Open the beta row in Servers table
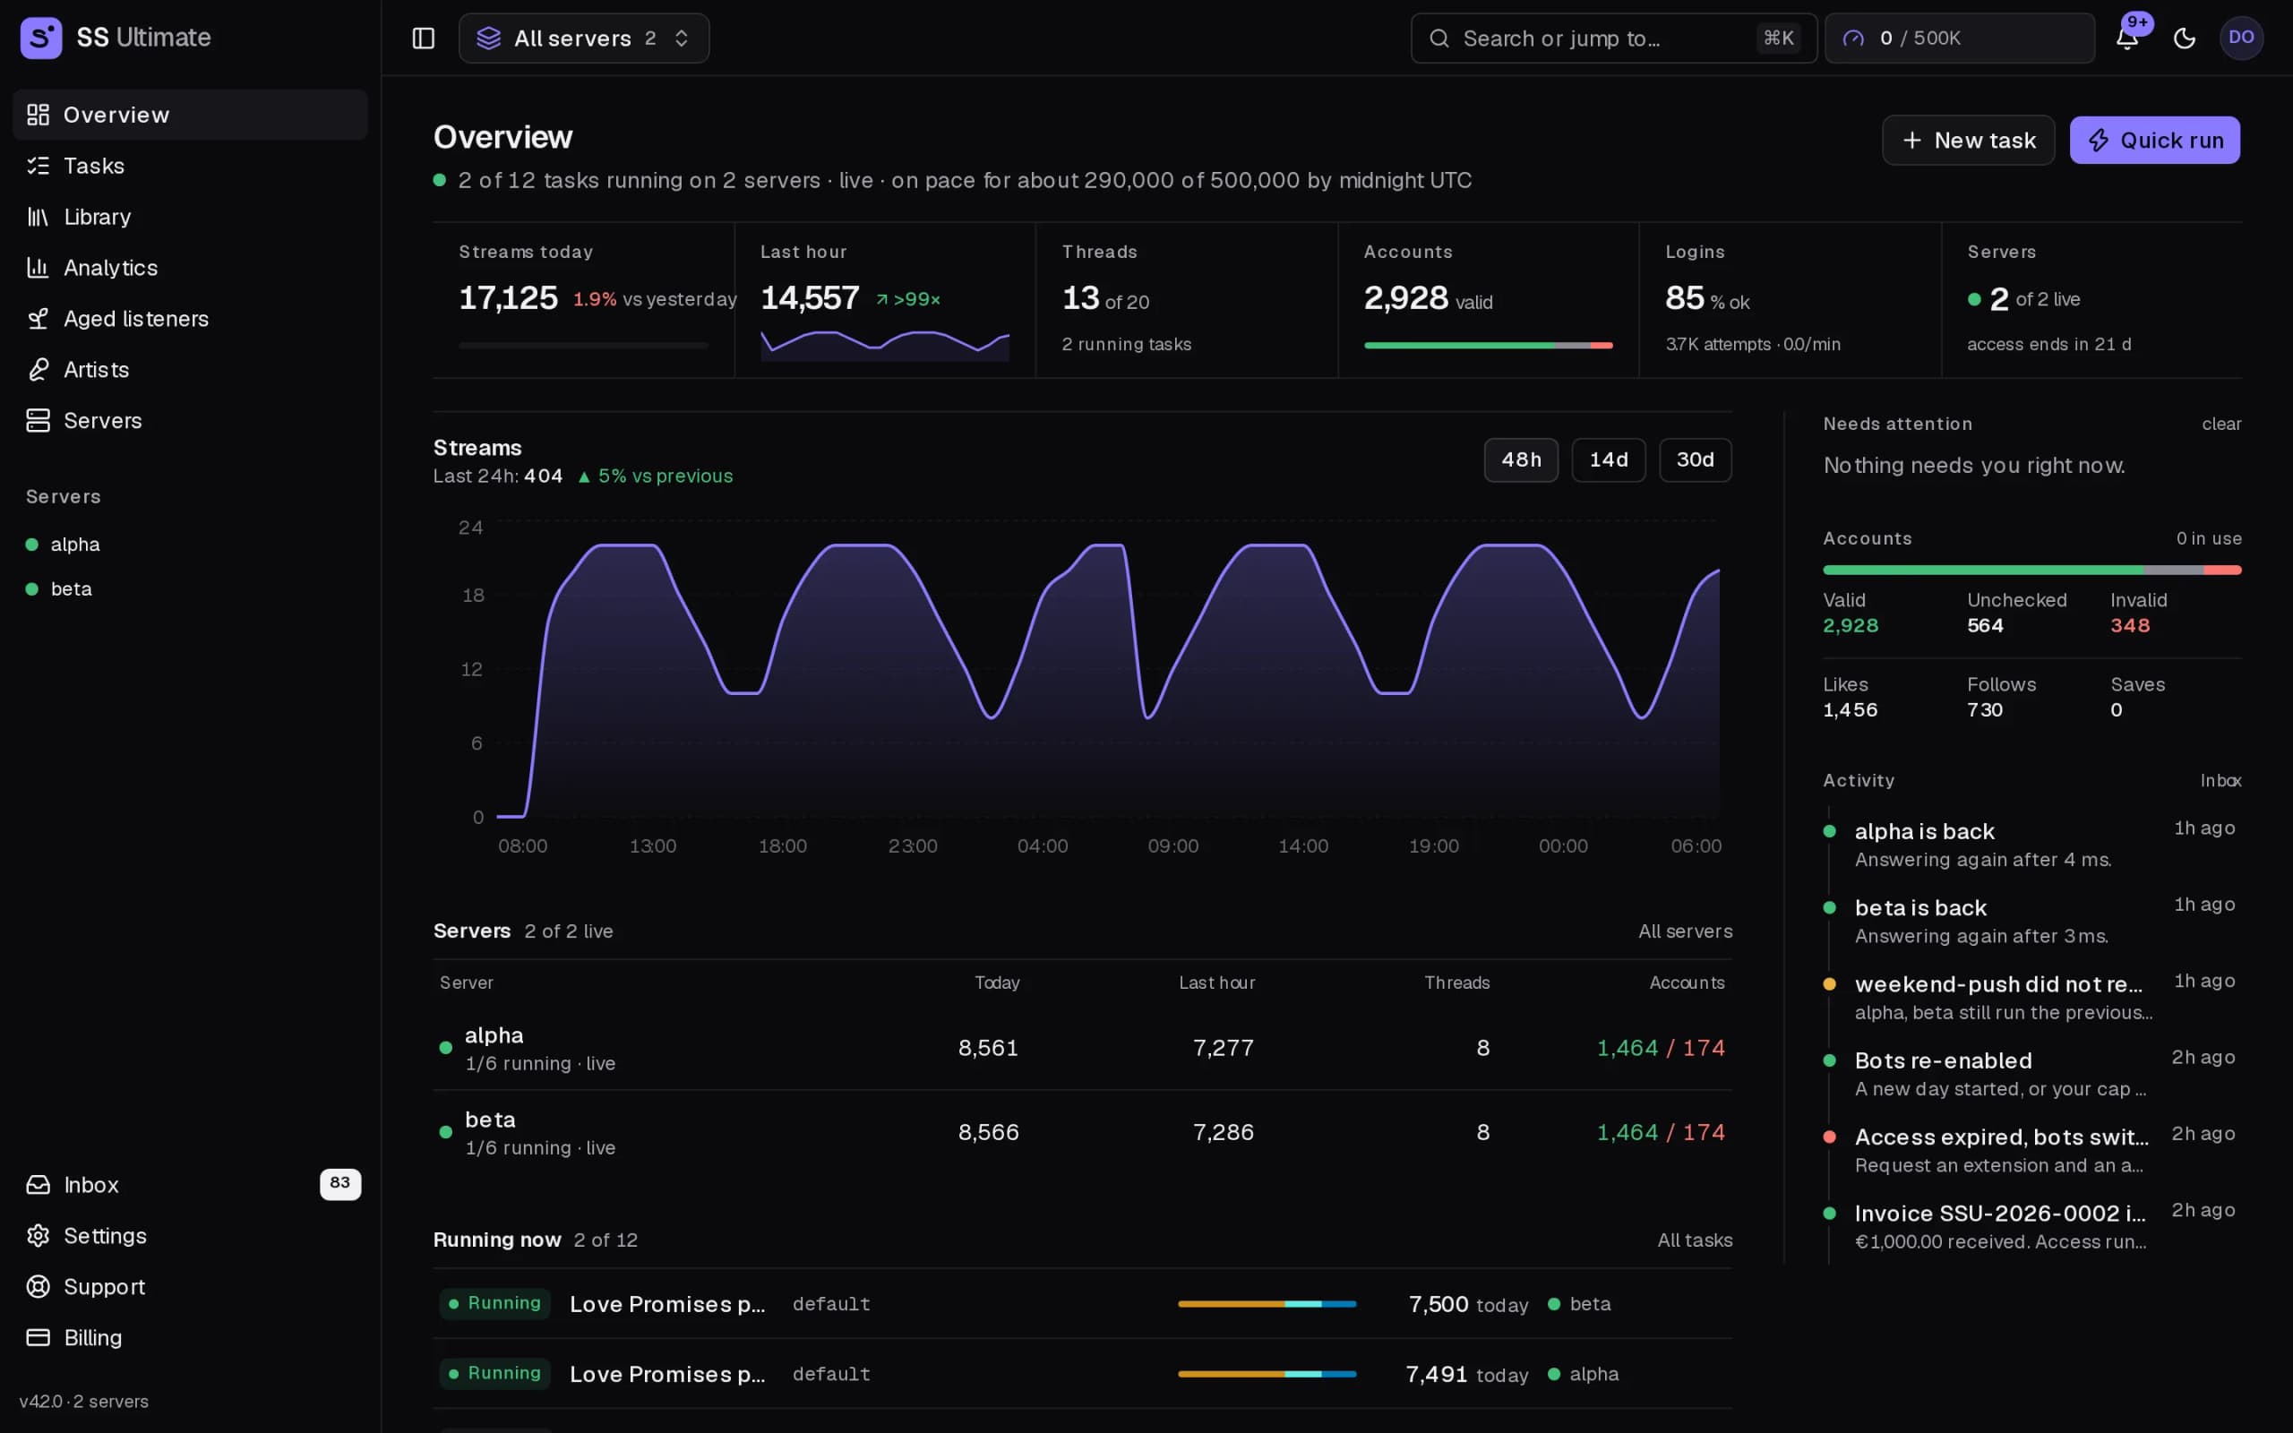 coord(1082,1133)
